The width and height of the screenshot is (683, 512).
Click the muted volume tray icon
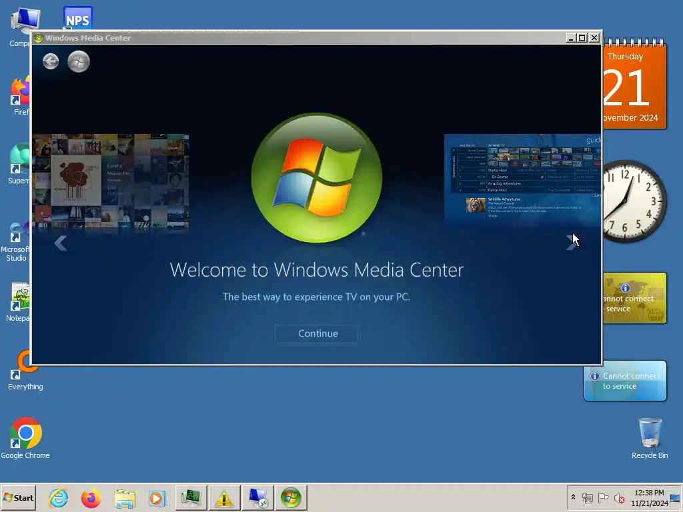(x=619, y=497)
